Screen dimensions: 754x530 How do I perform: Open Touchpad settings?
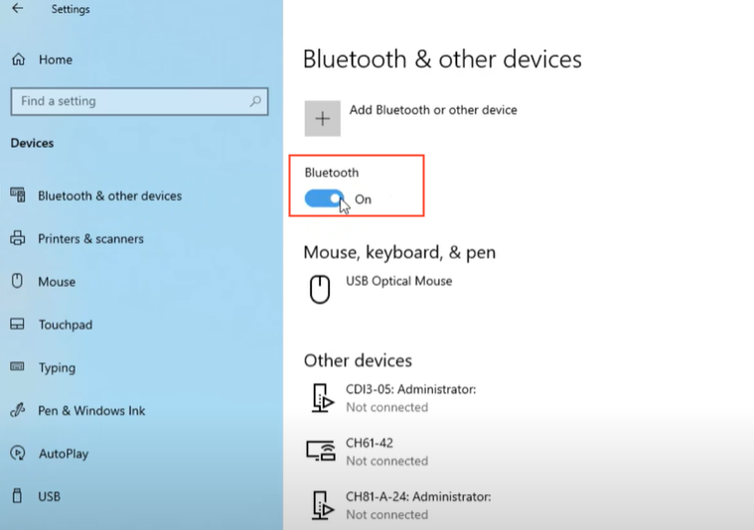pos(66,325)
